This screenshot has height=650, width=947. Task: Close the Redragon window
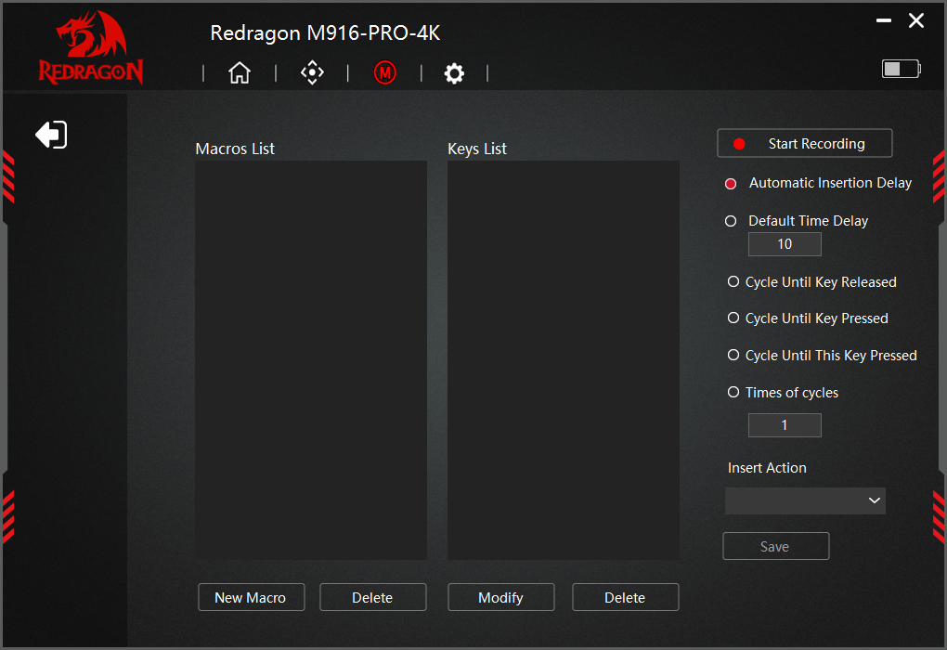pyautogui.click(x=916, y=20)
